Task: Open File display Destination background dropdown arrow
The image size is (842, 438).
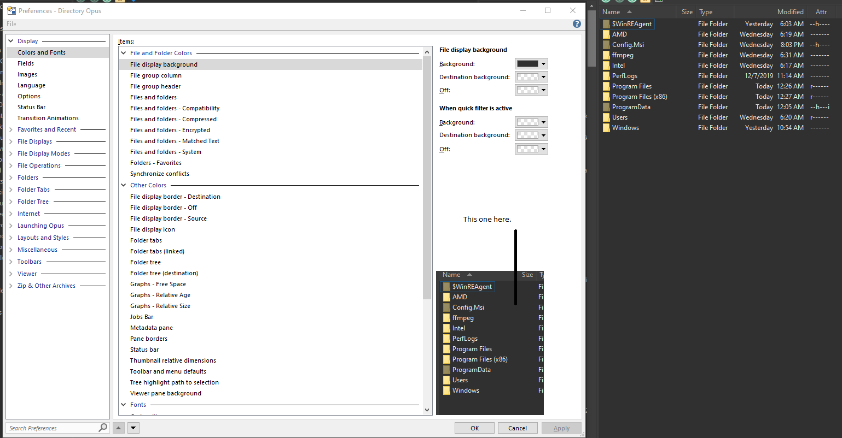Action: pos(543,77)
